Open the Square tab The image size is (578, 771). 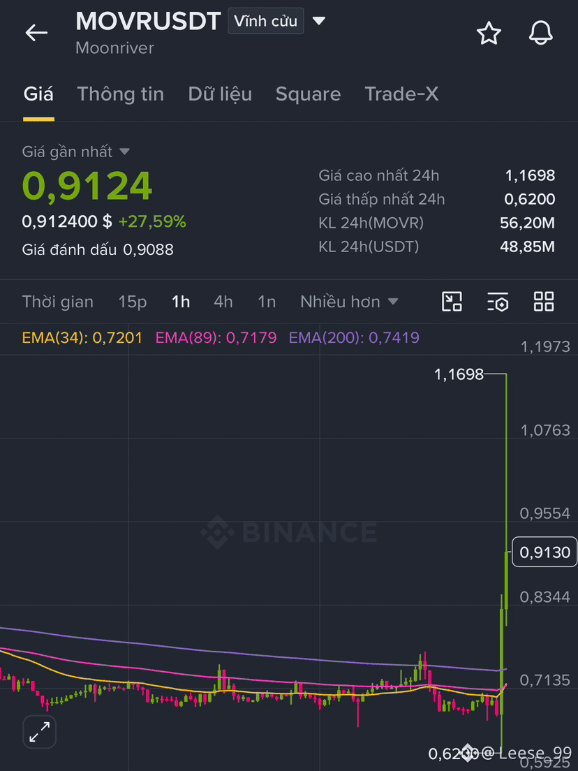point(308,94)
